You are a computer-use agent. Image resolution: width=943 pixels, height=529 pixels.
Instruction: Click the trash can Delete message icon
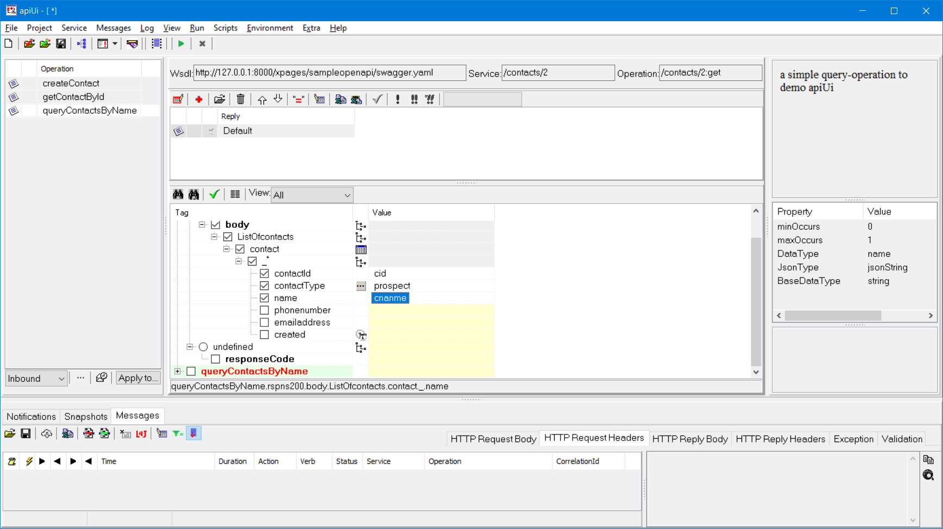point(241,99)
